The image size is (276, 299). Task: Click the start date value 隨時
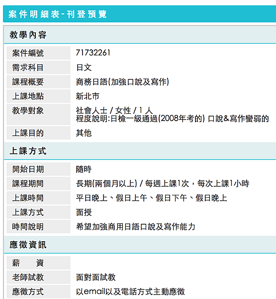click(84, 169)
